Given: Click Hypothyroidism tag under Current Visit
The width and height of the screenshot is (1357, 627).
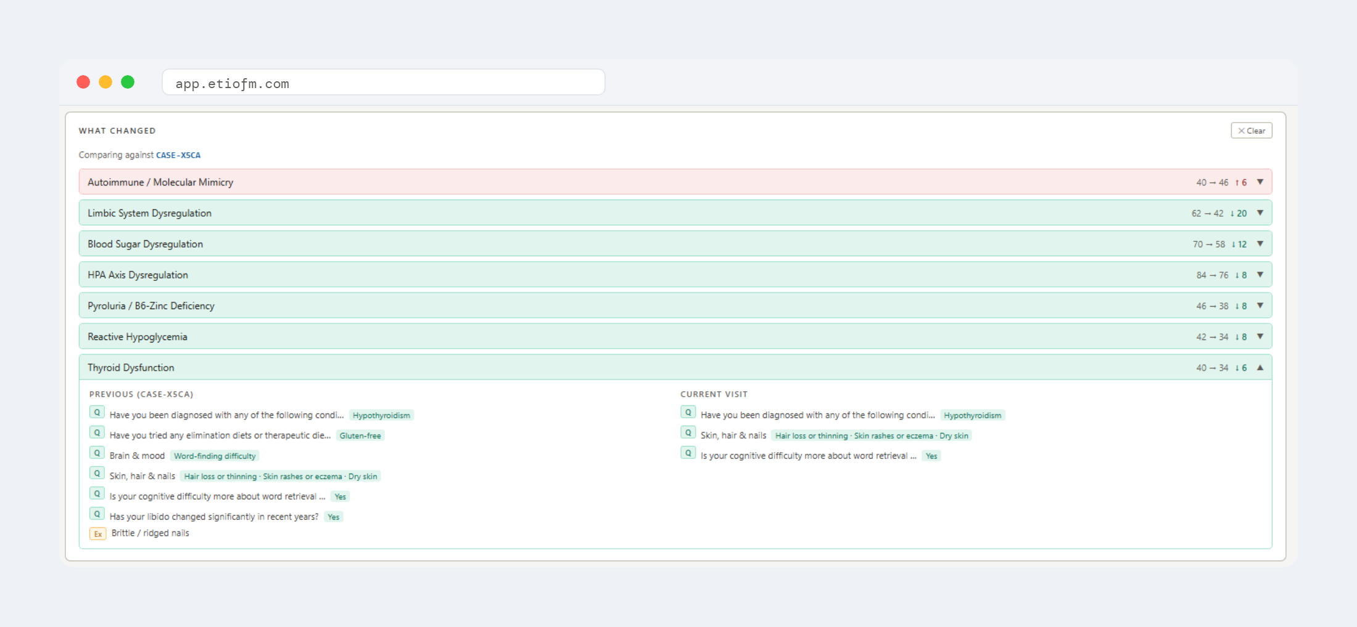Looking at the screenshot, I should pyautogui.click(x=973, y=415).
